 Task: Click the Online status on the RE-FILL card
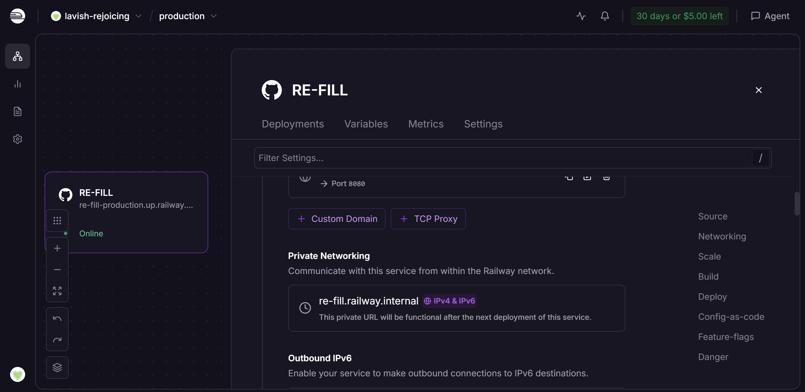[x=91, y=234]
